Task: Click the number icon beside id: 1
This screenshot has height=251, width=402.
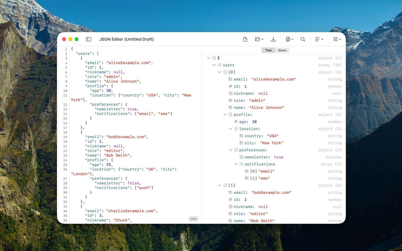Action: pyautogui.click(x=231, y=86)
